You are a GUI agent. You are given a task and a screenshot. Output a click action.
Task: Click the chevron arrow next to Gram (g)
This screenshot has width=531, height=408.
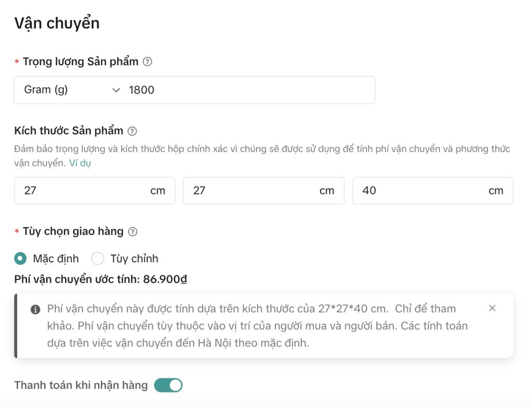pyautogui.click(x=116, y=90)
